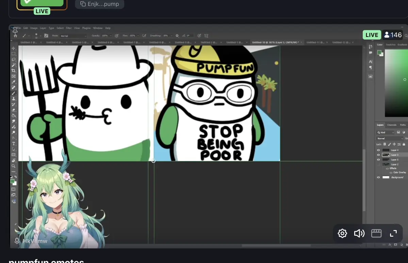Click the green color picker field
This screenshot has height=263, width=408.
[396, 83]
